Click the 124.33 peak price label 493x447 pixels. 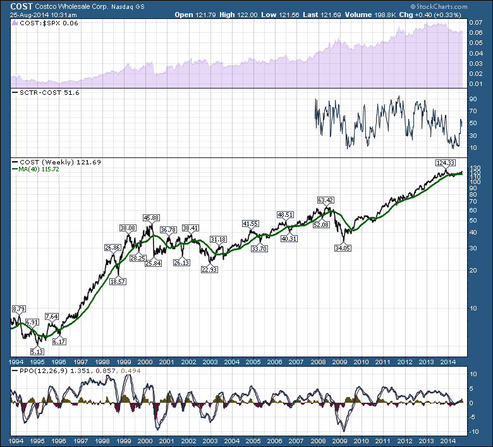tap(446, 162)
